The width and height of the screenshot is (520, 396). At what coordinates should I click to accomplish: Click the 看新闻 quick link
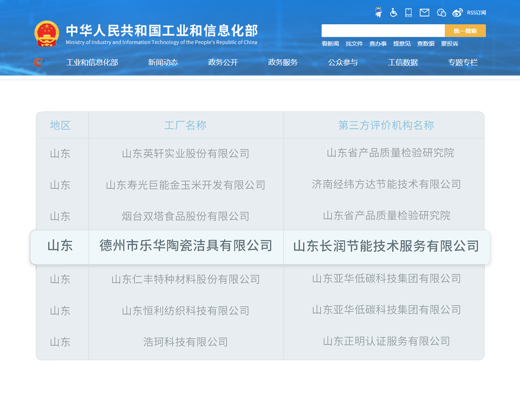(x=330, y=44)
